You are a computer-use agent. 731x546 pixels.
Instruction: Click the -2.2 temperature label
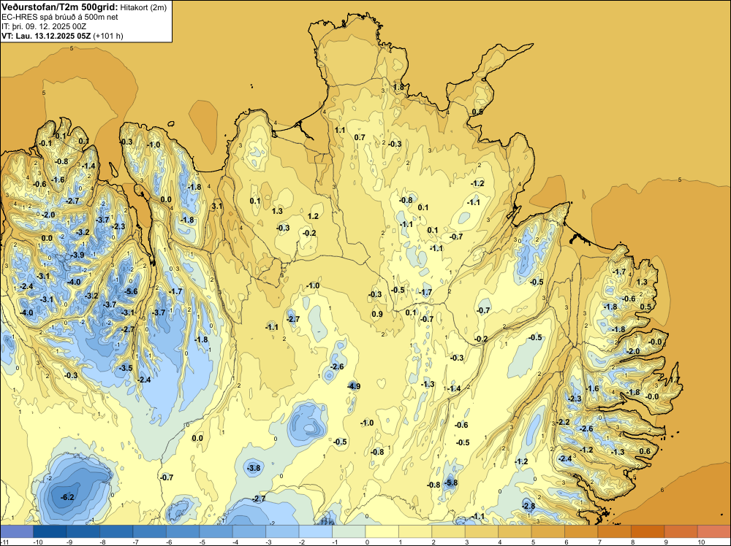563,422
